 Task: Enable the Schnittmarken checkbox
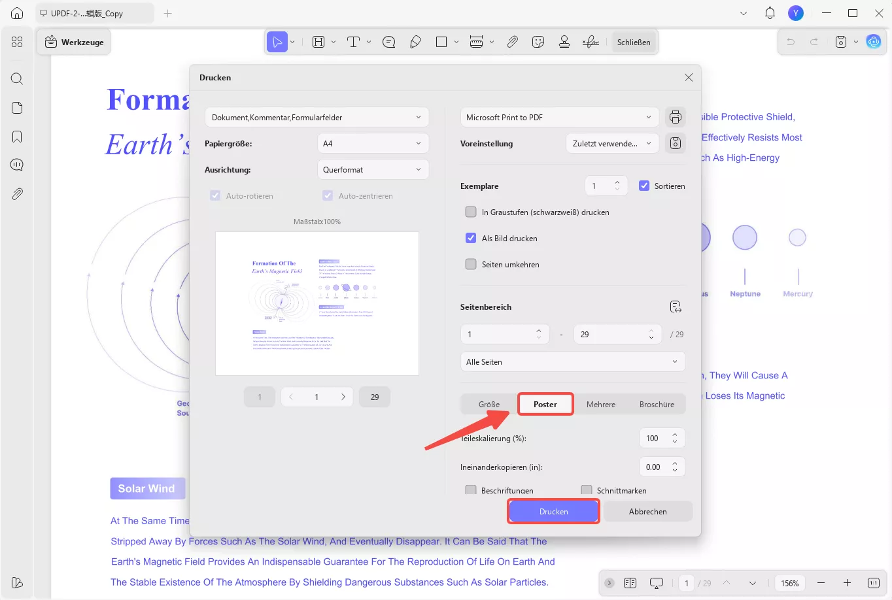[587, 490]
